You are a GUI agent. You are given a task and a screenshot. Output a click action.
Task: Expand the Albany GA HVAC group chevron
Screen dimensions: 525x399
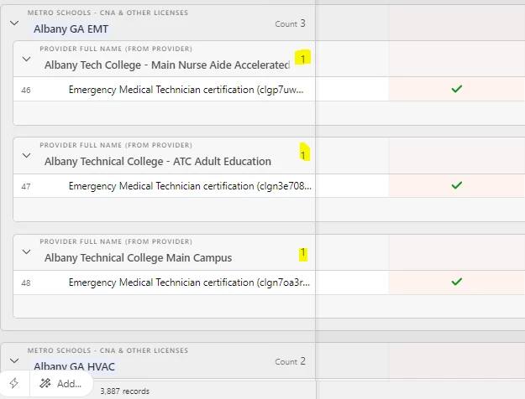pyautogui.click(x=13, y=363)
